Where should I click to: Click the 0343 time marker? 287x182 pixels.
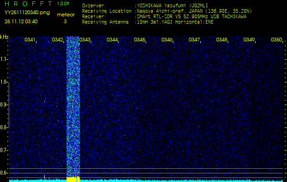tap(84, 40)
